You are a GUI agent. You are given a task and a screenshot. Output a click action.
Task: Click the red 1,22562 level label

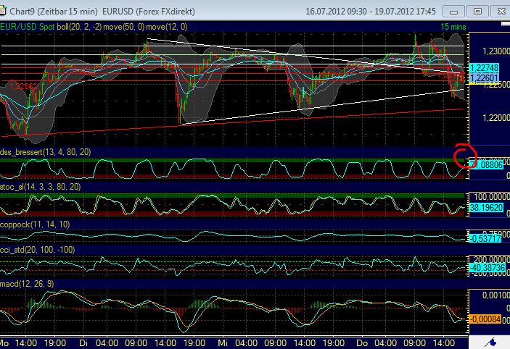22,86
